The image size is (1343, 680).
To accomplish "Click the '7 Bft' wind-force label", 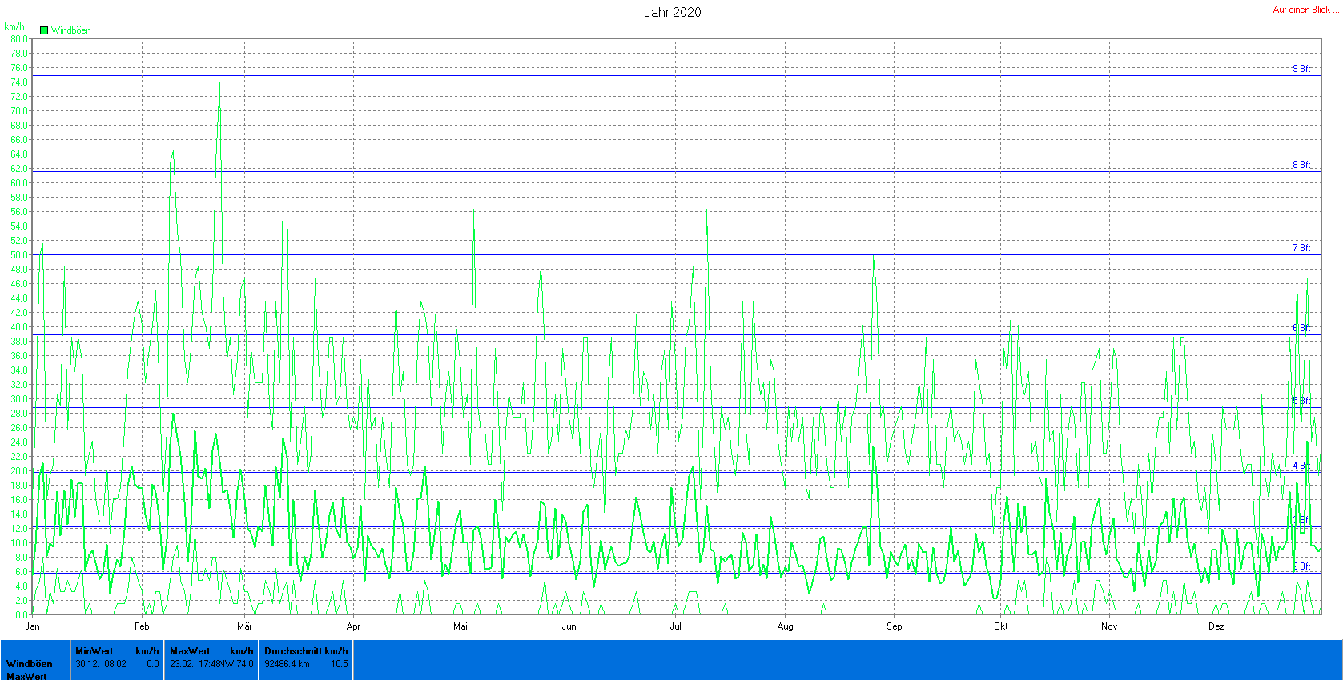I will pyautogui.click(x=1301, y=248).
